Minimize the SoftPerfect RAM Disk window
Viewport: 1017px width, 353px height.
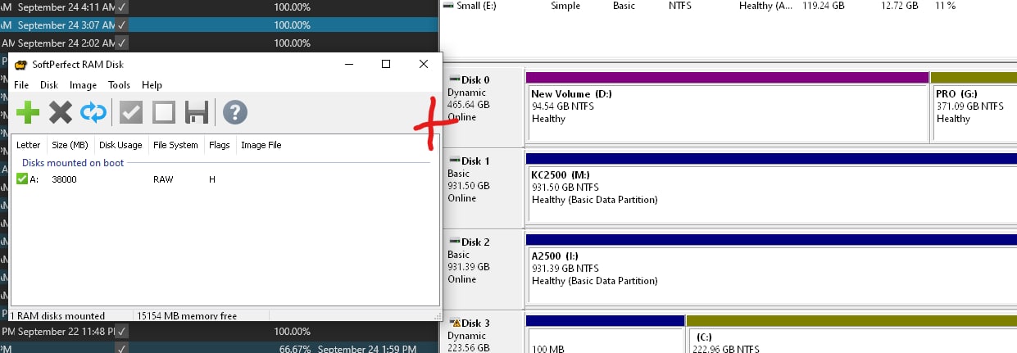point(348,64)
